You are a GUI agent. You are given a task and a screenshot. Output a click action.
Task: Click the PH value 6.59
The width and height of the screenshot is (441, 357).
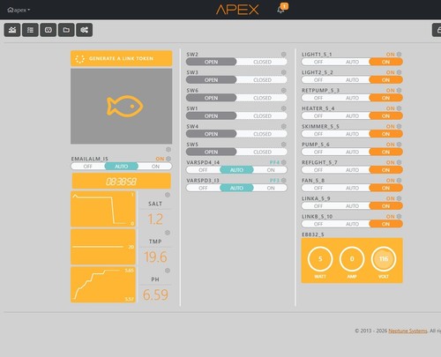[x=155, y=294]
